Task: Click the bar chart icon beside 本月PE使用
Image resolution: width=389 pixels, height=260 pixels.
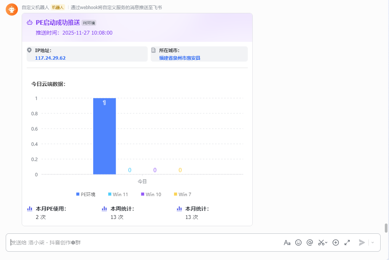Action: click(30, 208)
